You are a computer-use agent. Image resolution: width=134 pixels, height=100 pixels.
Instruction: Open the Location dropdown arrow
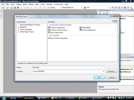tap(103, 71)
